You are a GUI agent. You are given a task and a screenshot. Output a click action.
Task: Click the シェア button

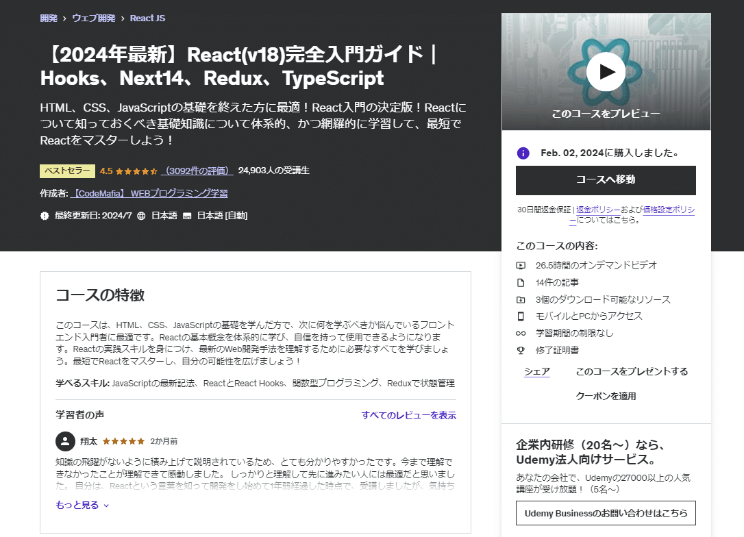point(537,372)
